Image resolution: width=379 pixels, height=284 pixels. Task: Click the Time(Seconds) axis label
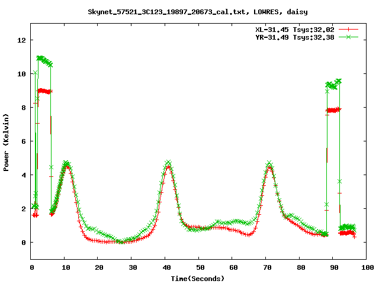198,279
